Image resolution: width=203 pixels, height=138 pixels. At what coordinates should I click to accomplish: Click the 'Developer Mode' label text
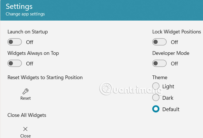171,53
